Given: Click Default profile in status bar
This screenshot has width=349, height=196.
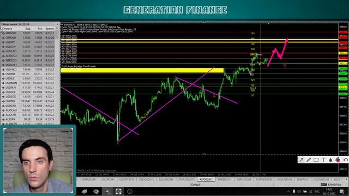Looking at the screenshot, I should click(x=196, y=185).
